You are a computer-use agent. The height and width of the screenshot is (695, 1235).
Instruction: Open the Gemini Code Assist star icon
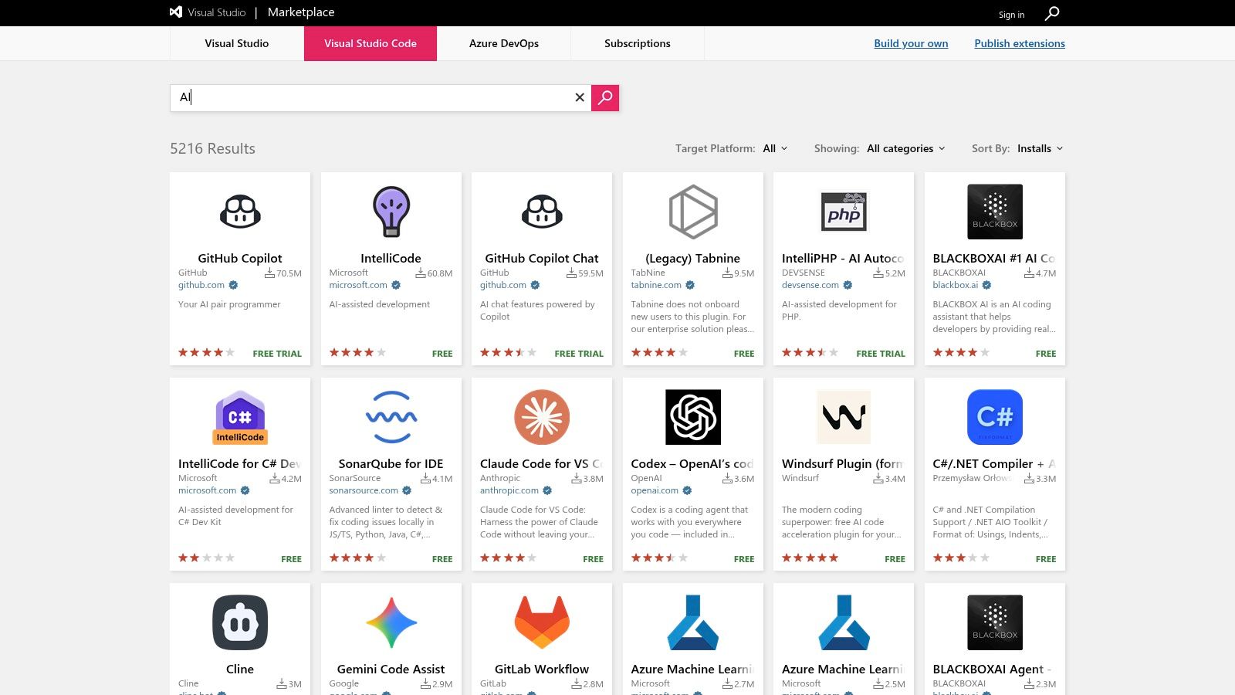(x=391, y=622)
